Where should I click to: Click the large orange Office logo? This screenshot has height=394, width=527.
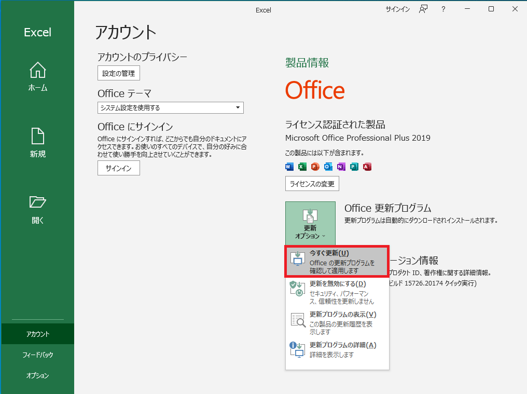pos(315,90)
